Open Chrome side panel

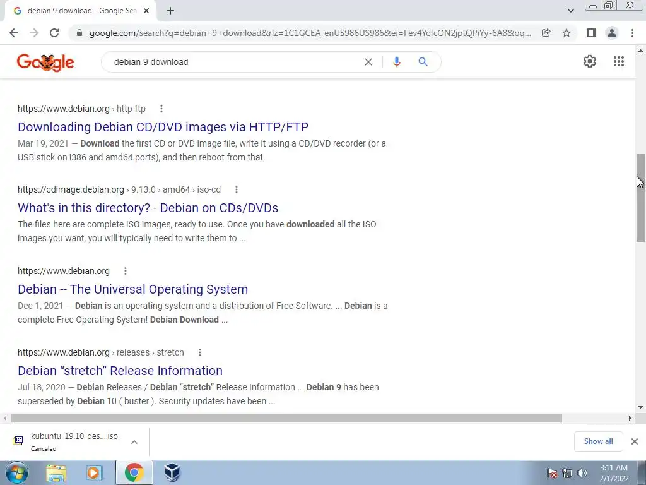[591, 33]
